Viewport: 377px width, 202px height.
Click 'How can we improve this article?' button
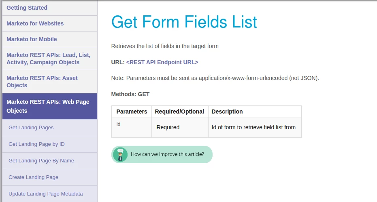[x=162, y=154]
